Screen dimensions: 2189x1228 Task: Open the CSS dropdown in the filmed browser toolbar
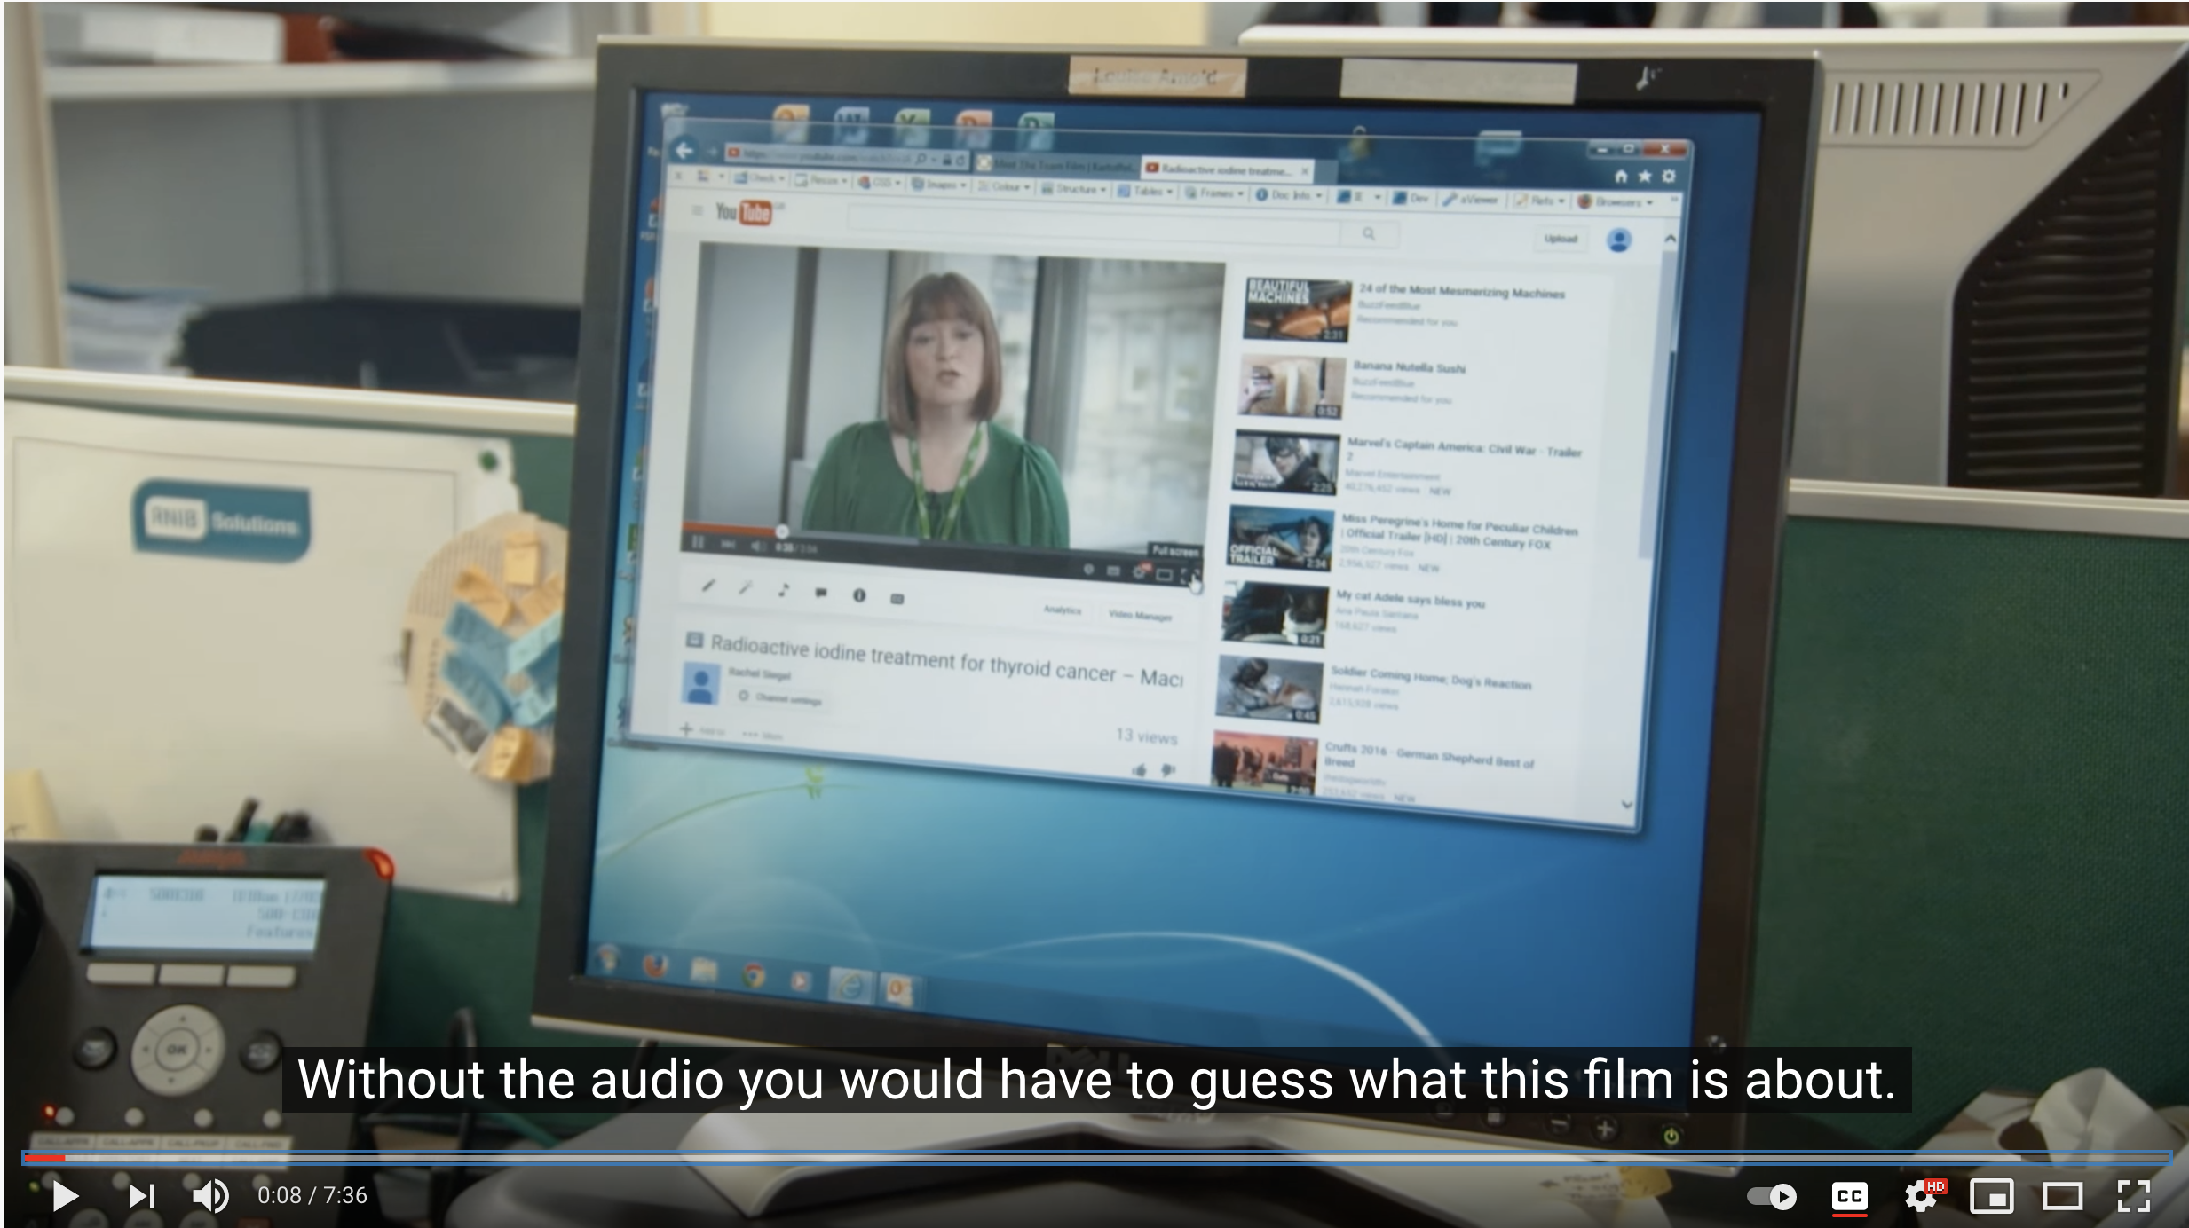click(879, 183)
